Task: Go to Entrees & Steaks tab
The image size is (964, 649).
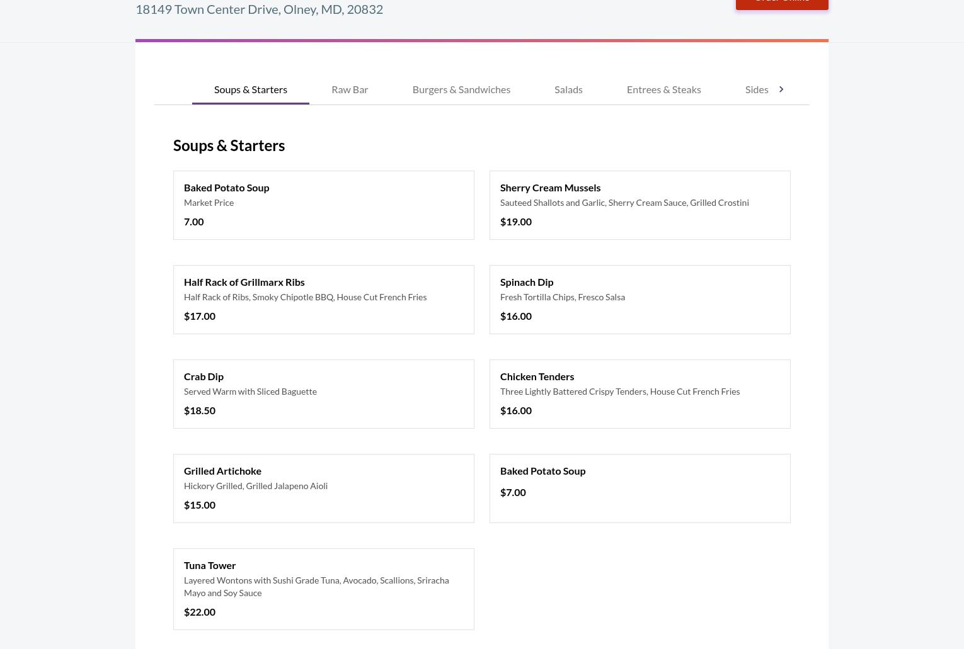Action: pos(663,89)
